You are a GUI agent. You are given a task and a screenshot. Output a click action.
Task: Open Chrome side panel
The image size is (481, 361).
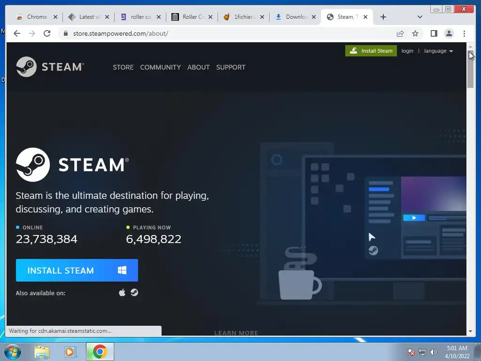[x=434, y=33]
